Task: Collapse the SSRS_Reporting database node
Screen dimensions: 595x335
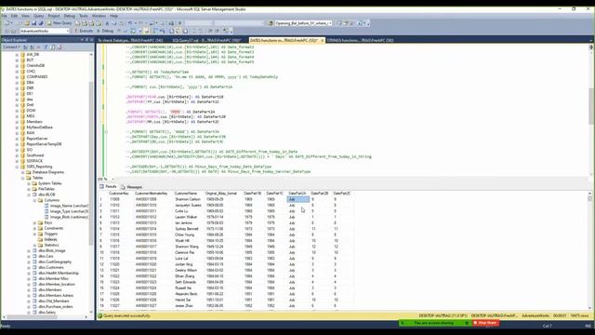Action: 17,167
